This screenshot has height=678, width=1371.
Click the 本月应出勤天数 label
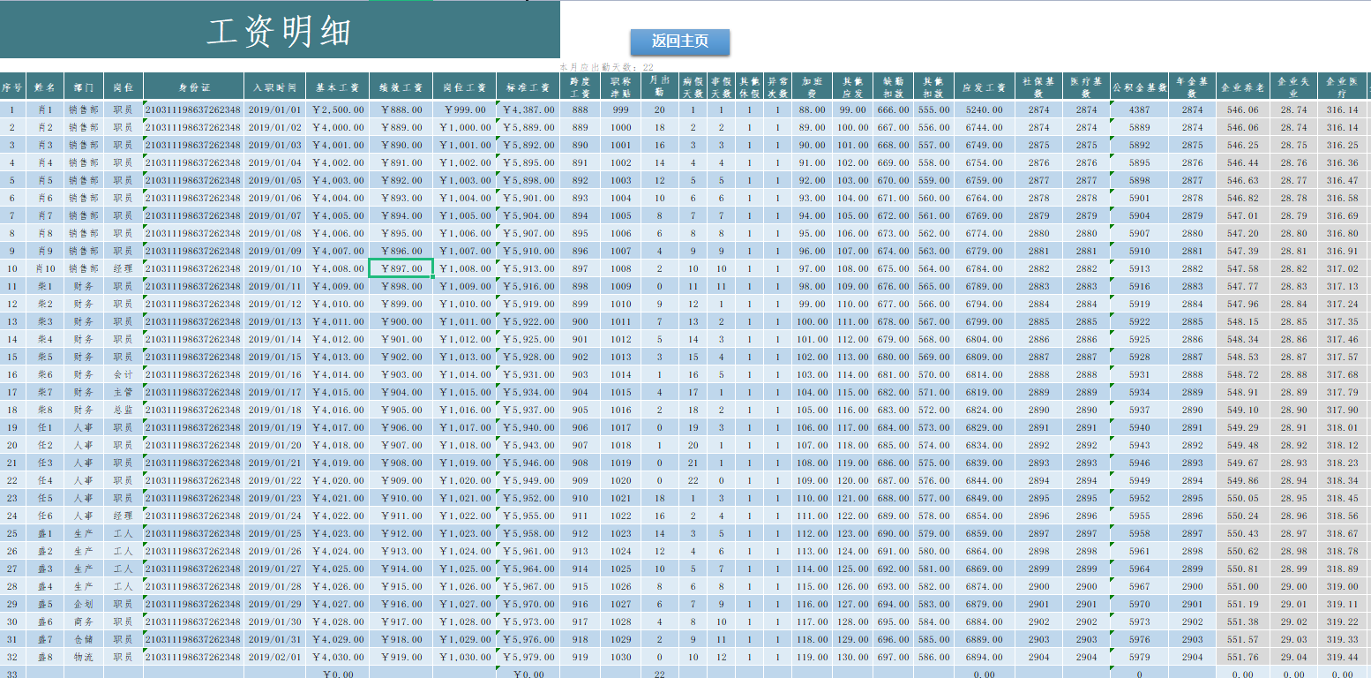pyautogui.click(x=607, y=67)
